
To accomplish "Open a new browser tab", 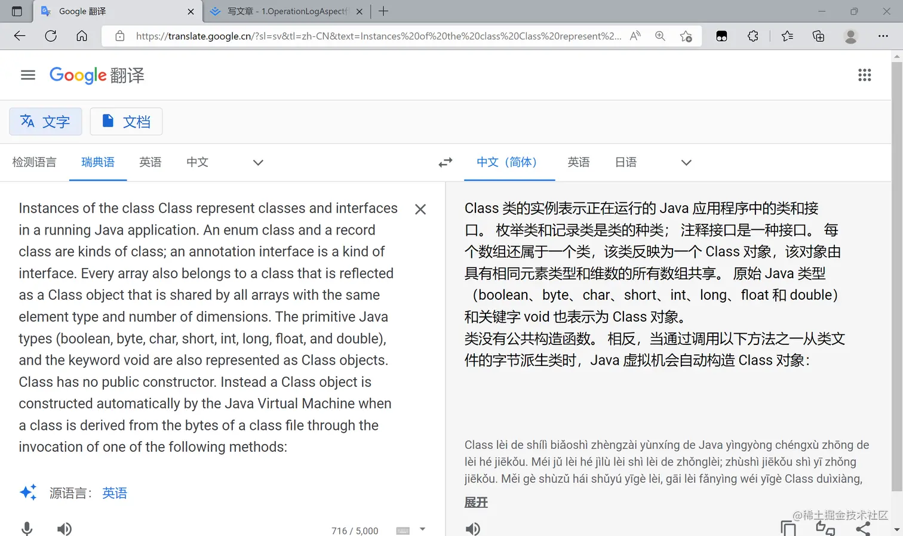I will pyautogui.click(x=383, y=11).
